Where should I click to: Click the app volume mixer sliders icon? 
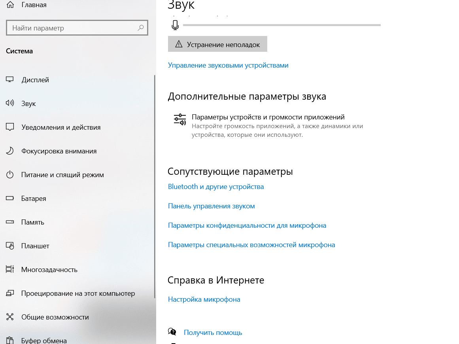click(x=180, y=120)
